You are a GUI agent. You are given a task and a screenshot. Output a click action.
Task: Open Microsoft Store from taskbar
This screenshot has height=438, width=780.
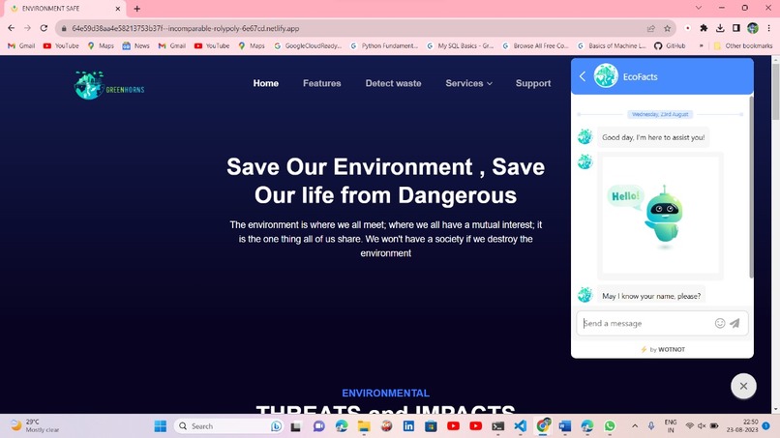coord(431,426)
